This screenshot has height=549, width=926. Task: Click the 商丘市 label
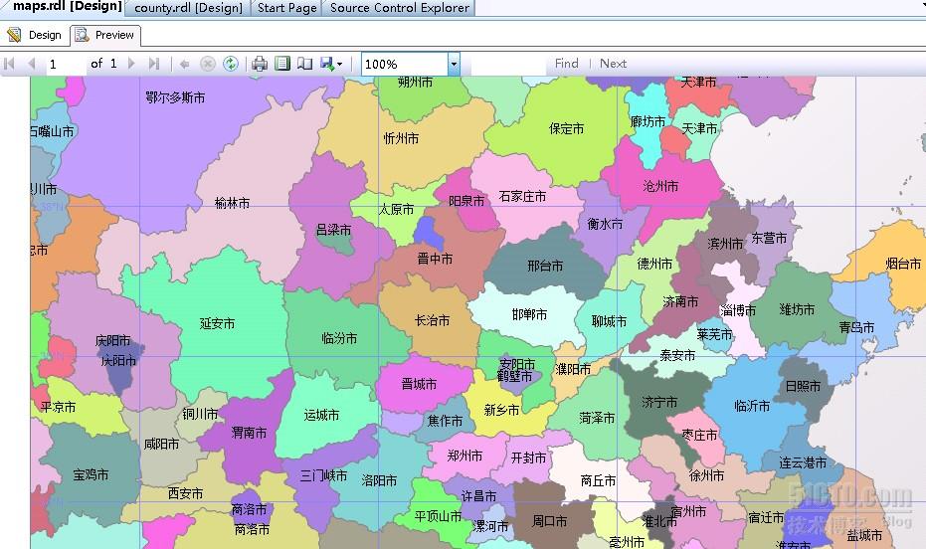[598, 480]
